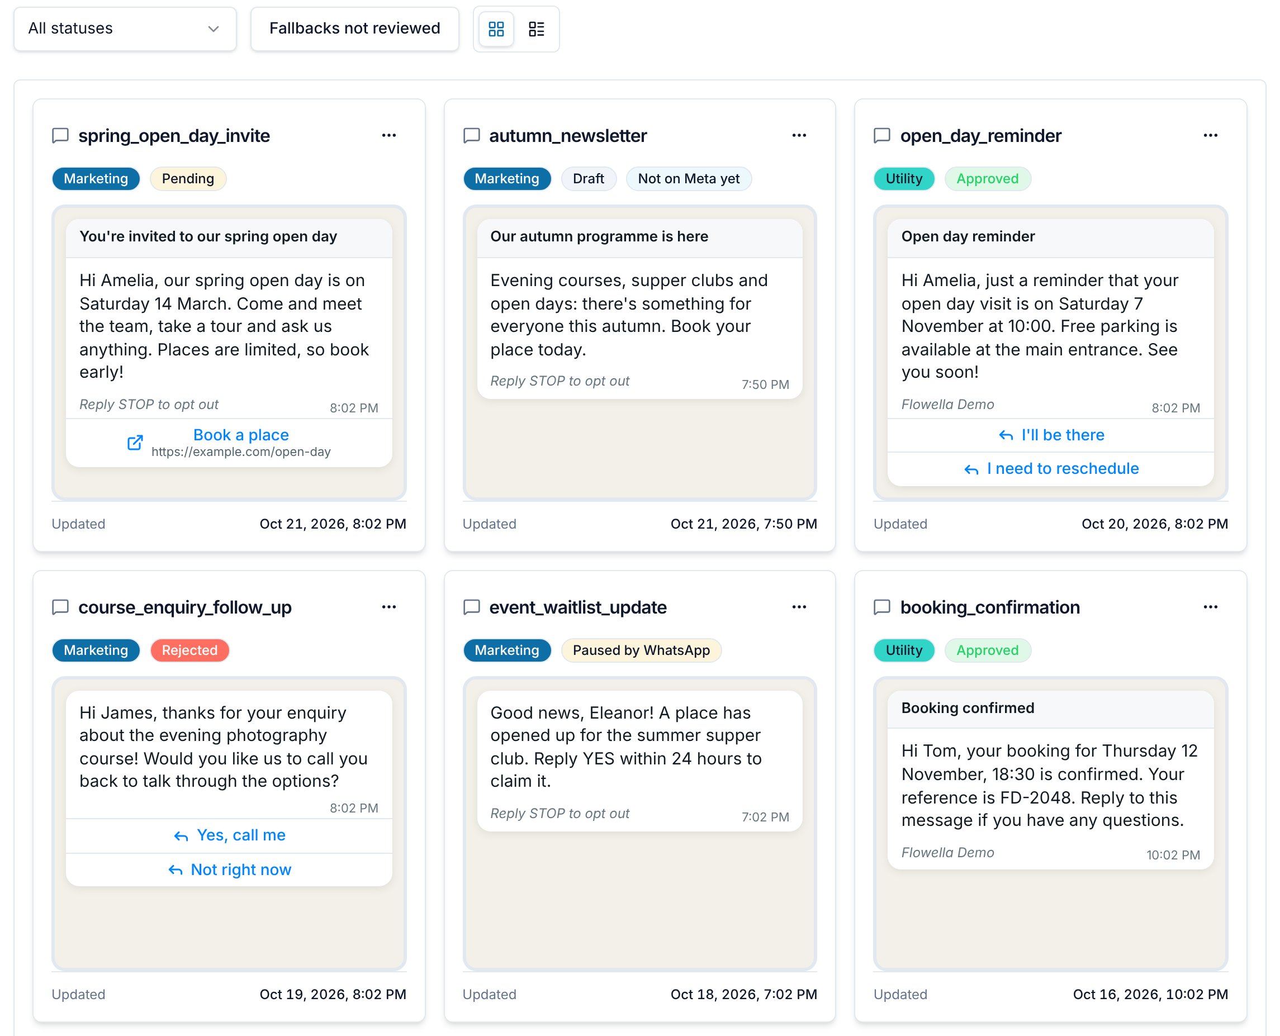The width and height of the screenshot is (1280, 1036).
Task: Click the Book a place link
Action: point(240,435)
